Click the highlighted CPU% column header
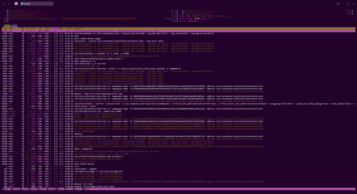357x194 pixels. click(55, 28)
